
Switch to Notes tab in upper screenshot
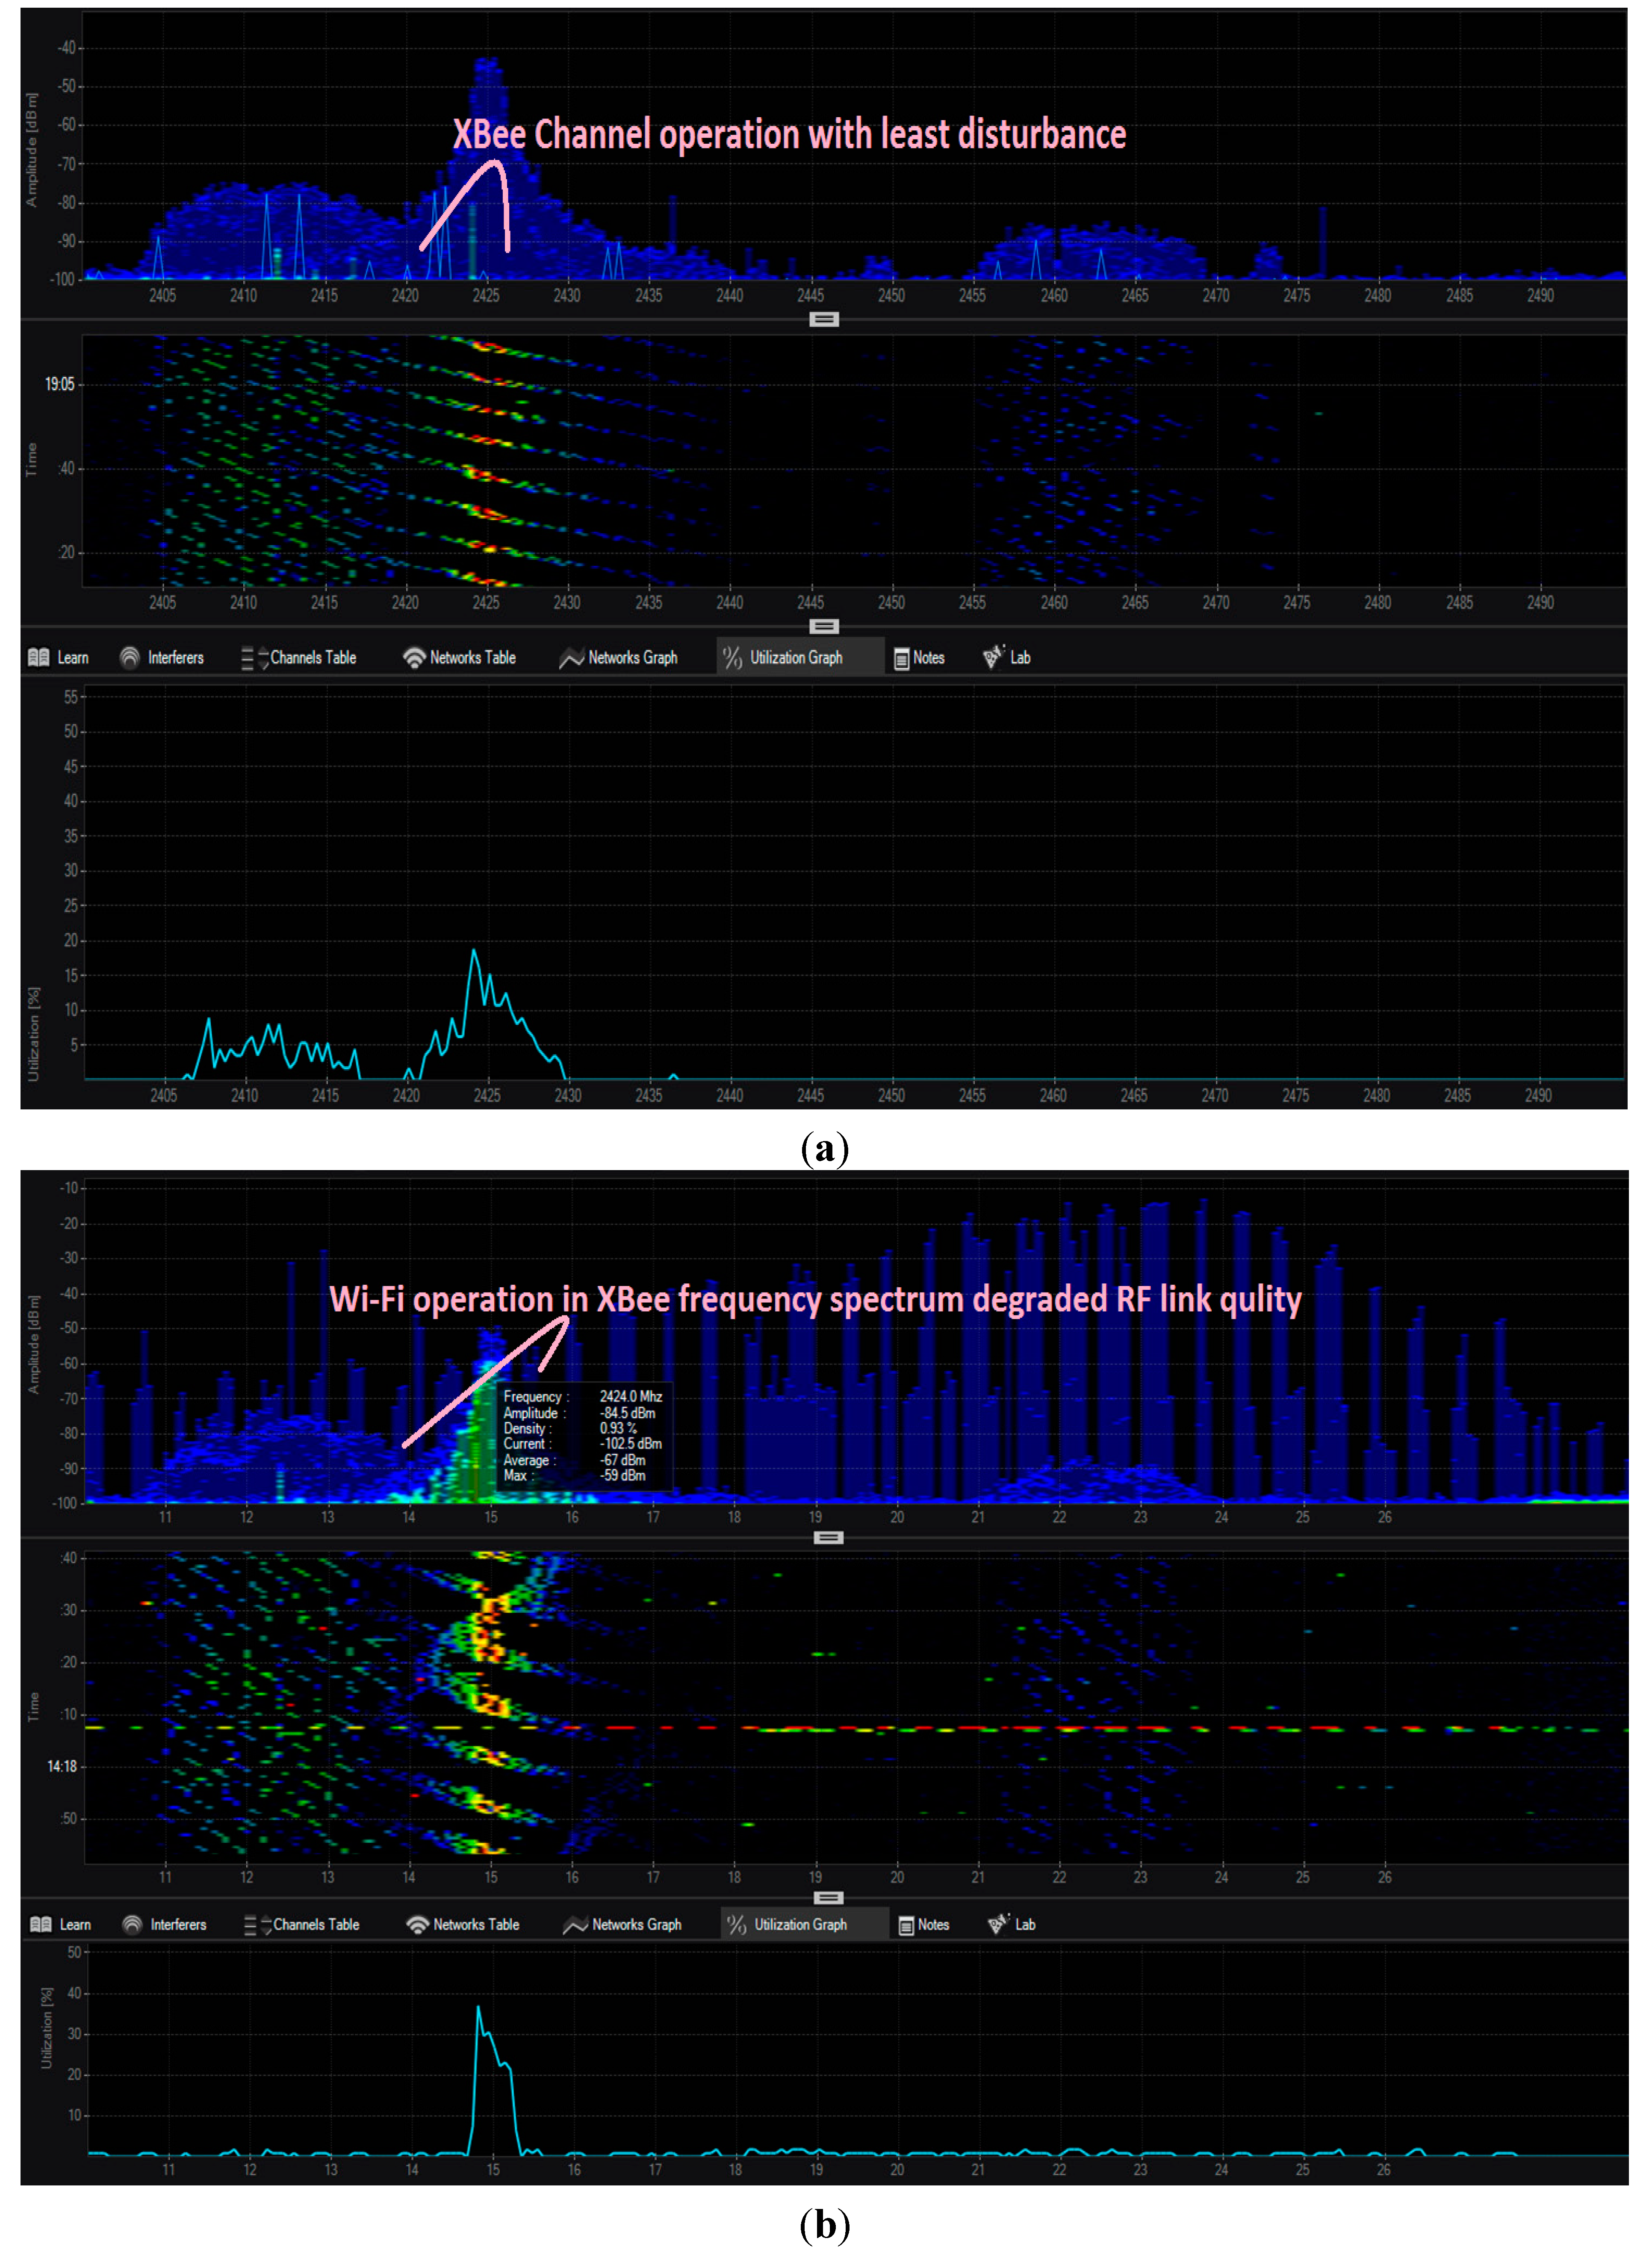[x=928, y=657]
